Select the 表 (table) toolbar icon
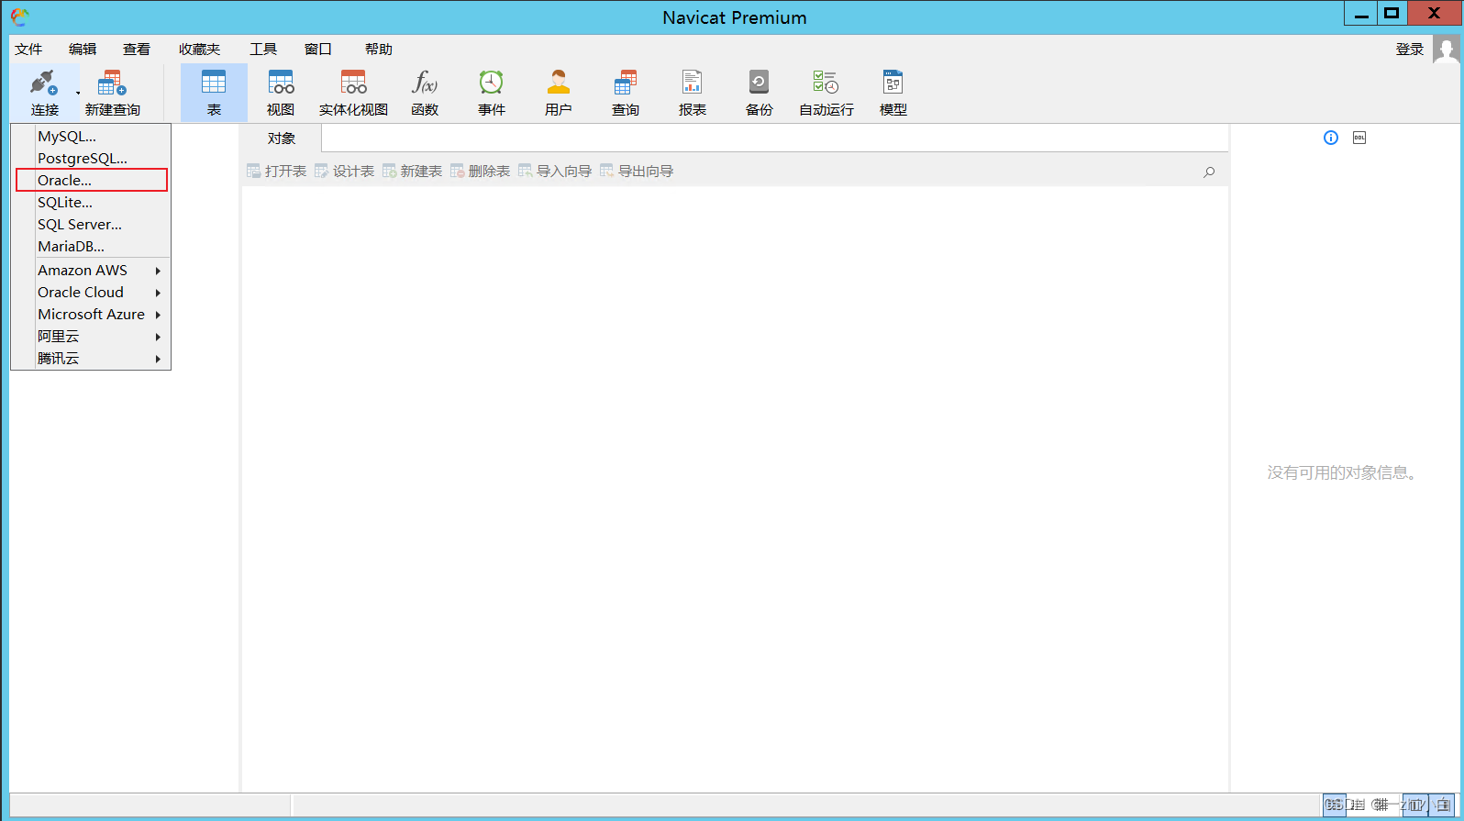The image size is (1464, 821). (214, 83)
